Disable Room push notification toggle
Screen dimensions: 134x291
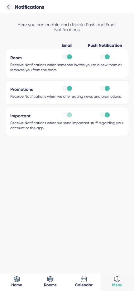point(105,57)
